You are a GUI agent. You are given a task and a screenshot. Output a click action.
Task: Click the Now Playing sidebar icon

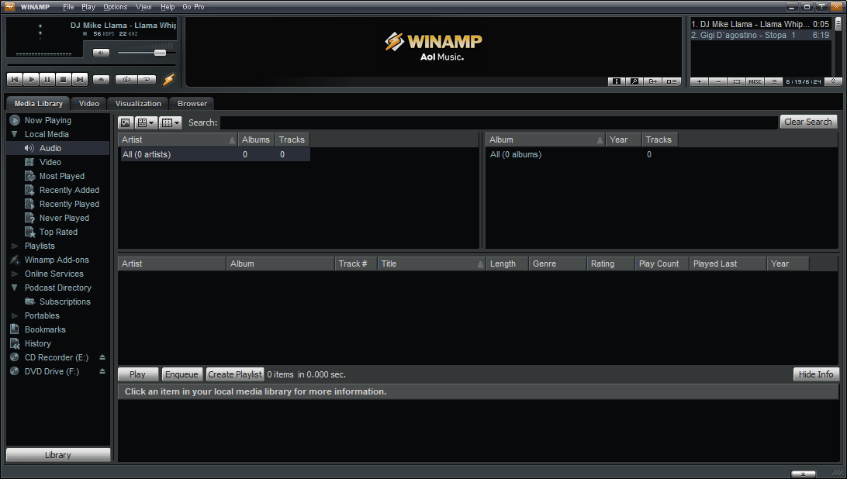click(15, 120)
